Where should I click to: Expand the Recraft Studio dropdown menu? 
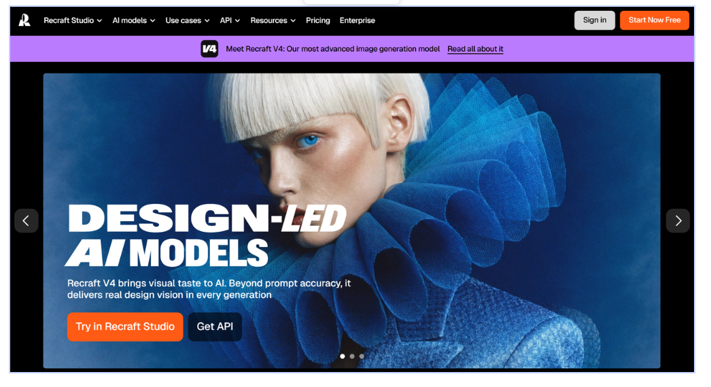coord(73,20)
